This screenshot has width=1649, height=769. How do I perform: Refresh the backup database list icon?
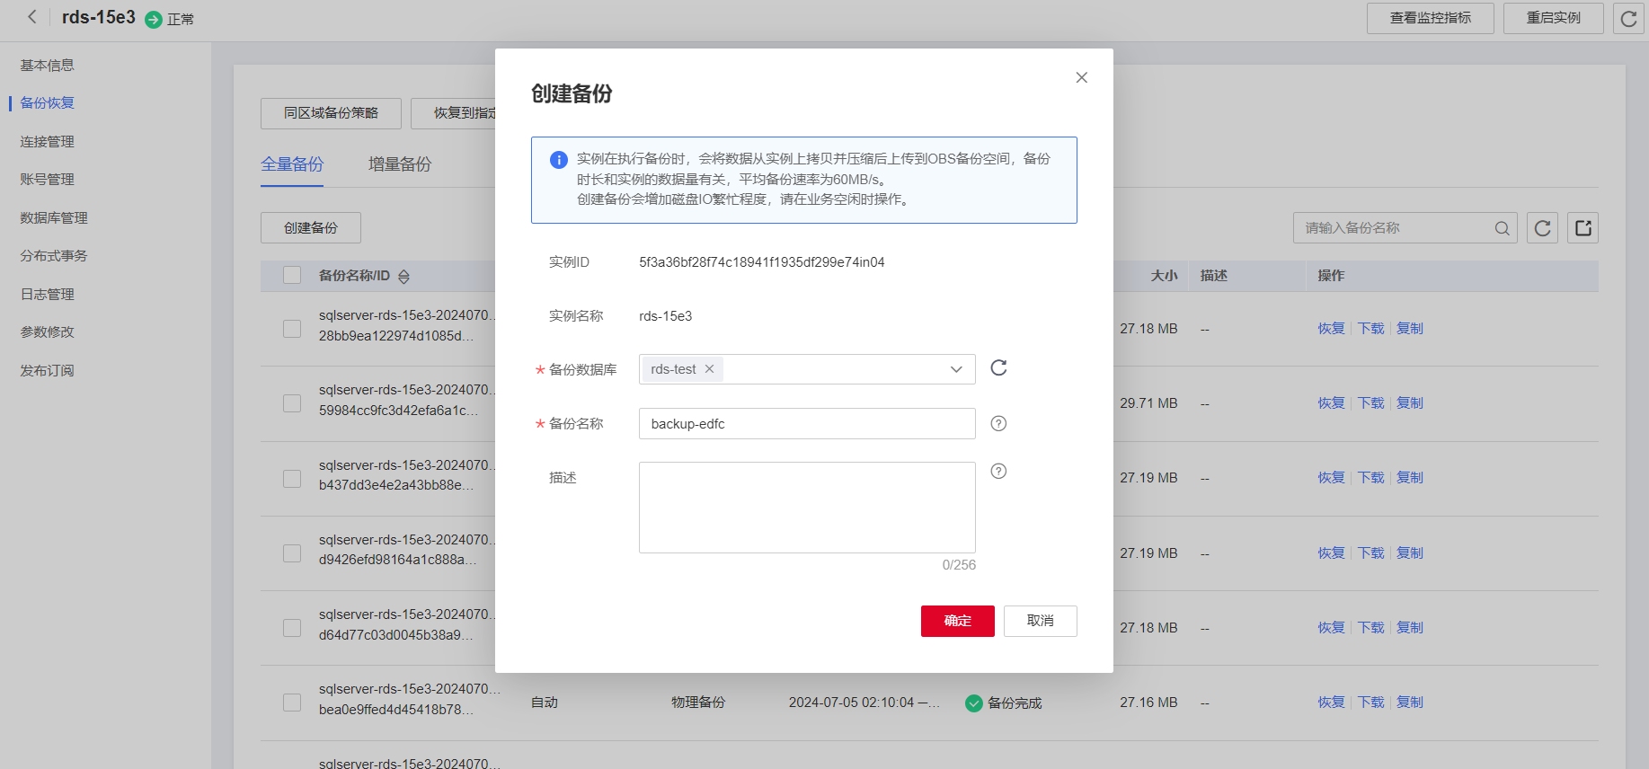998,368
